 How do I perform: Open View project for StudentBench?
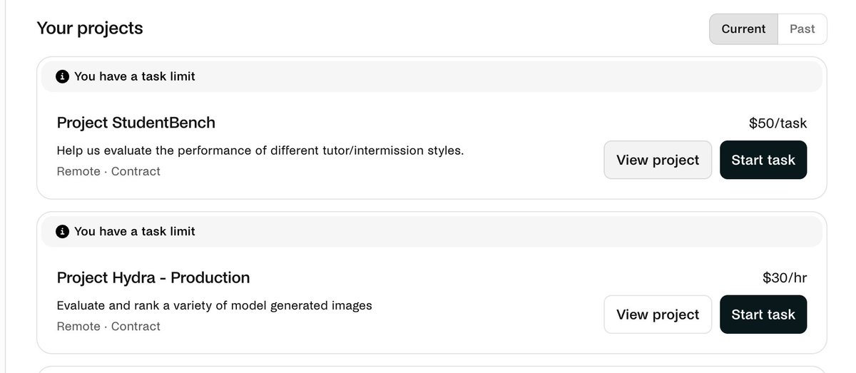(x=658, y=160)
